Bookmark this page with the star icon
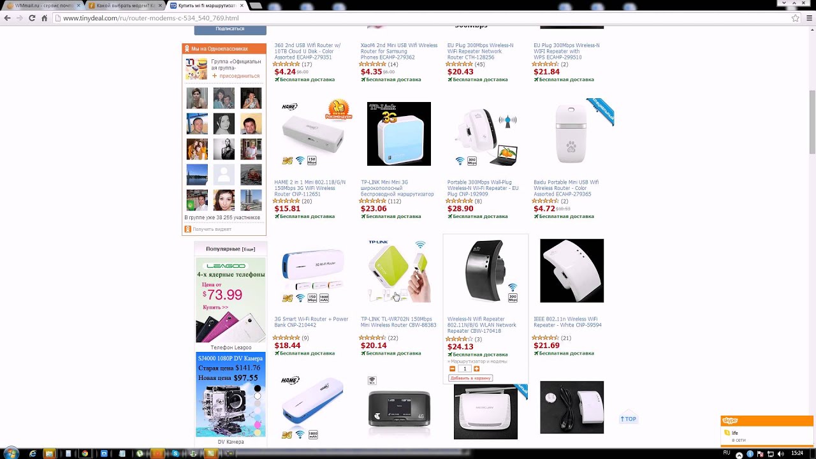 coord(796,18)
